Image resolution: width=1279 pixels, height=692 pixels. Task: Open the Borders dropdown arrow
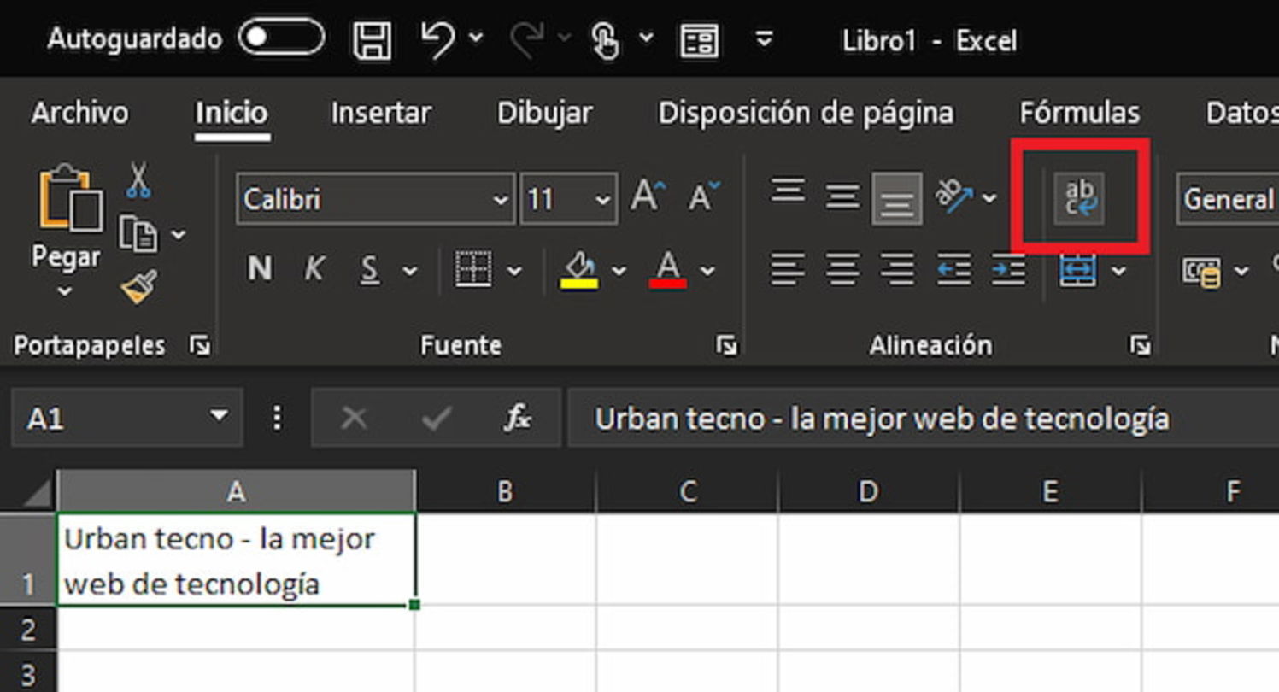tap(514, 271)
